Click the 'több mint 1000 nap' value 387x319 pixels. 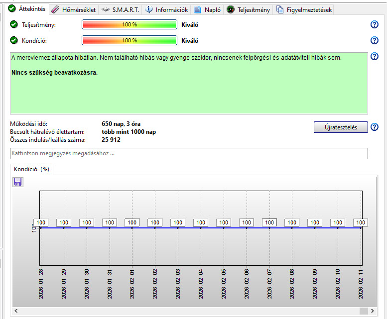click(129, 132)
